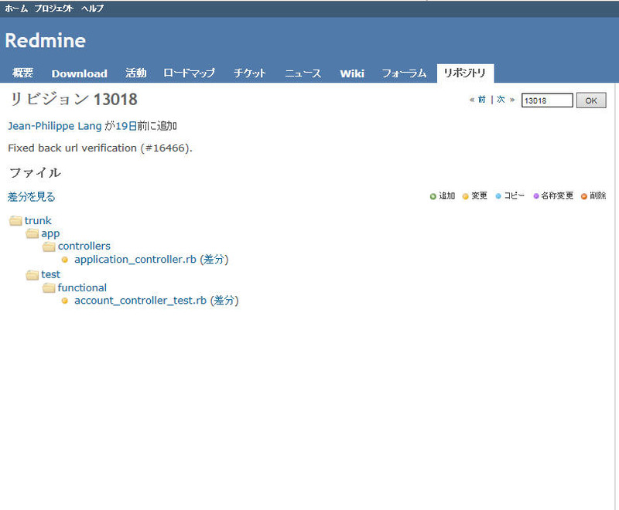Screen dimensions: 619x510
Task: Switch to the Wiki tab
Action: click(351, 73)
